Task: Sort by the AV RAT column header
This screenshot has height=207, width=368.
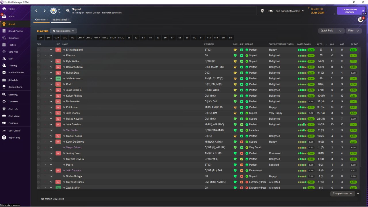Action: (354, 44)
